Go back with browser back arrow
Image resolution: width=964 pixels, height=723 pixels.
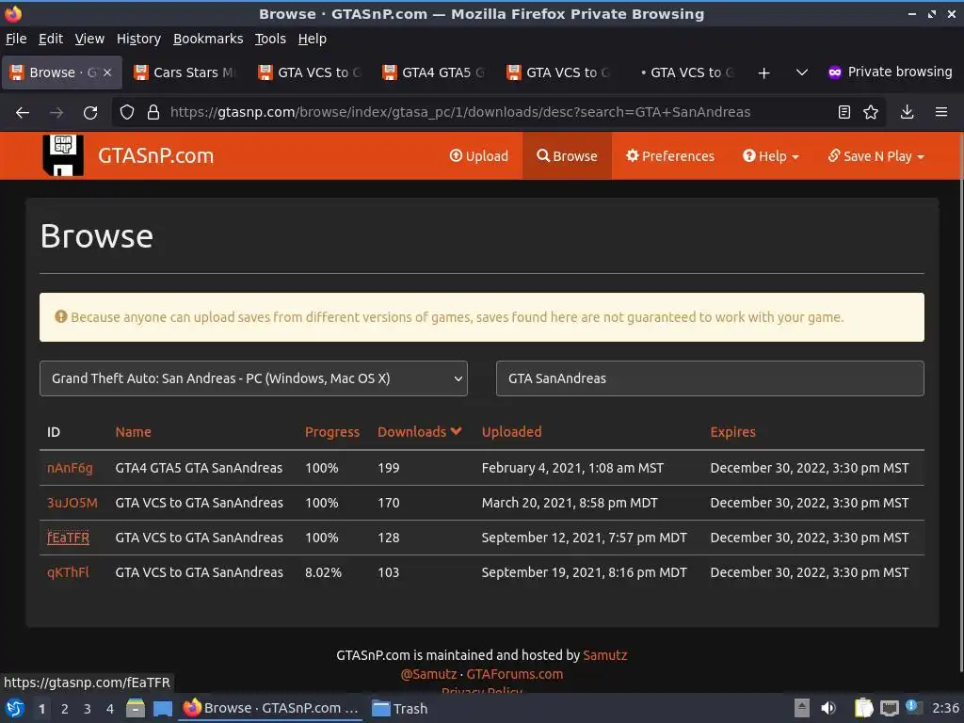(x=23, y=113)
